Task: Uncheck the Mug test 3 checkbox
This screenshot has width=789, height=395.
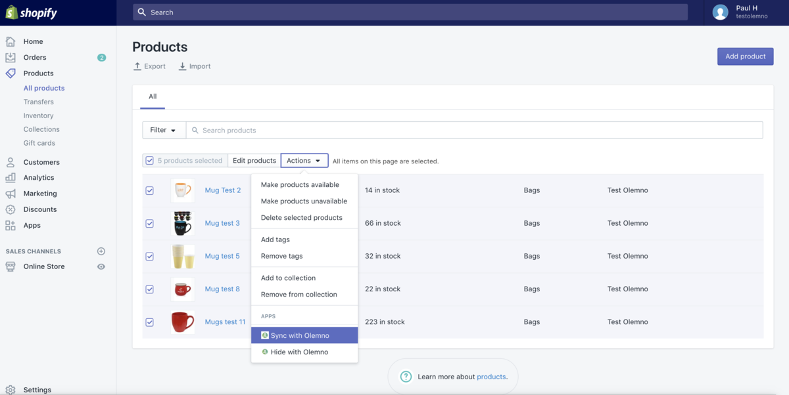Action: click(150, 223)
